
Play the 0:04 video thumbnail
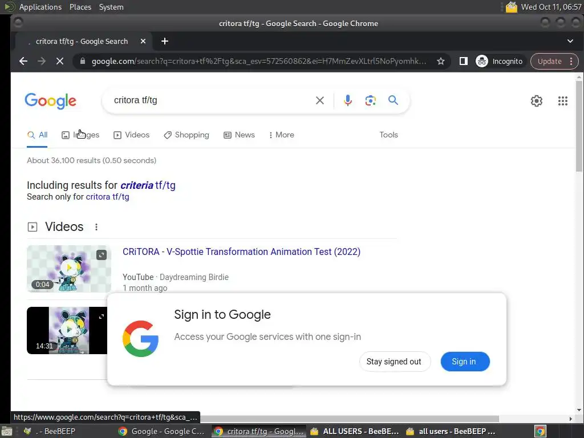69,269
